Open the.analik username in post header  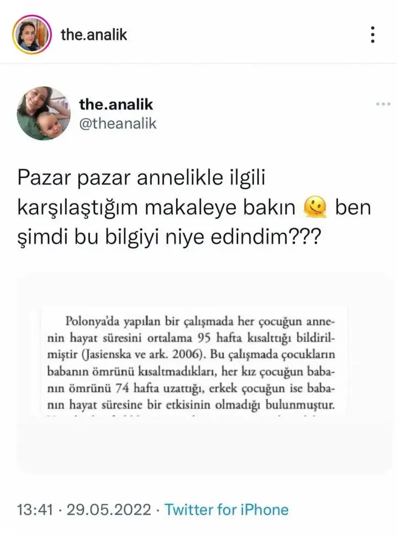click(x=94, y=35)
